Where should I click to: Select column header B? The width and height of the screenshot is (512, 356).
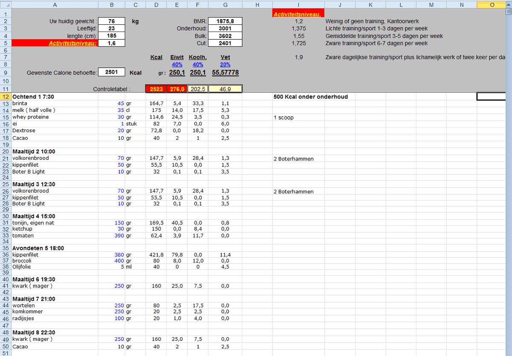[x=111, y=5]
